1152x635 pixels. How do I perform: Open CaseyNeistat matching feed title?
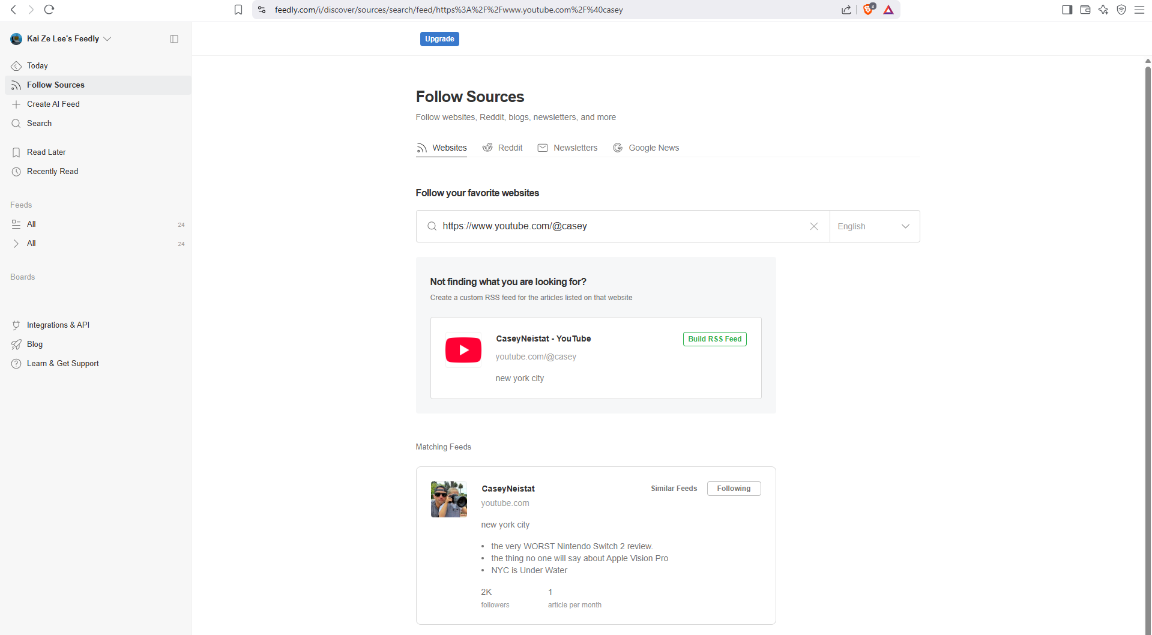pyautogui.click(x=508, y=489)
